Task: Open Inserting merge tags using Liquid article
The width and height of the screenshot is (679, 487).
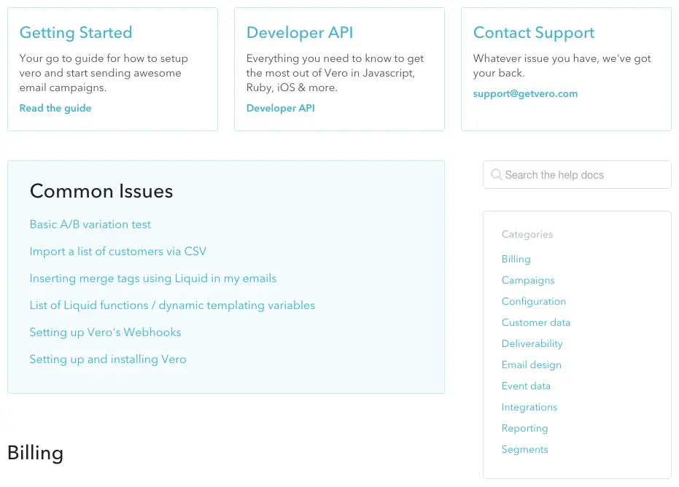Action: click(x=153, y=278)
